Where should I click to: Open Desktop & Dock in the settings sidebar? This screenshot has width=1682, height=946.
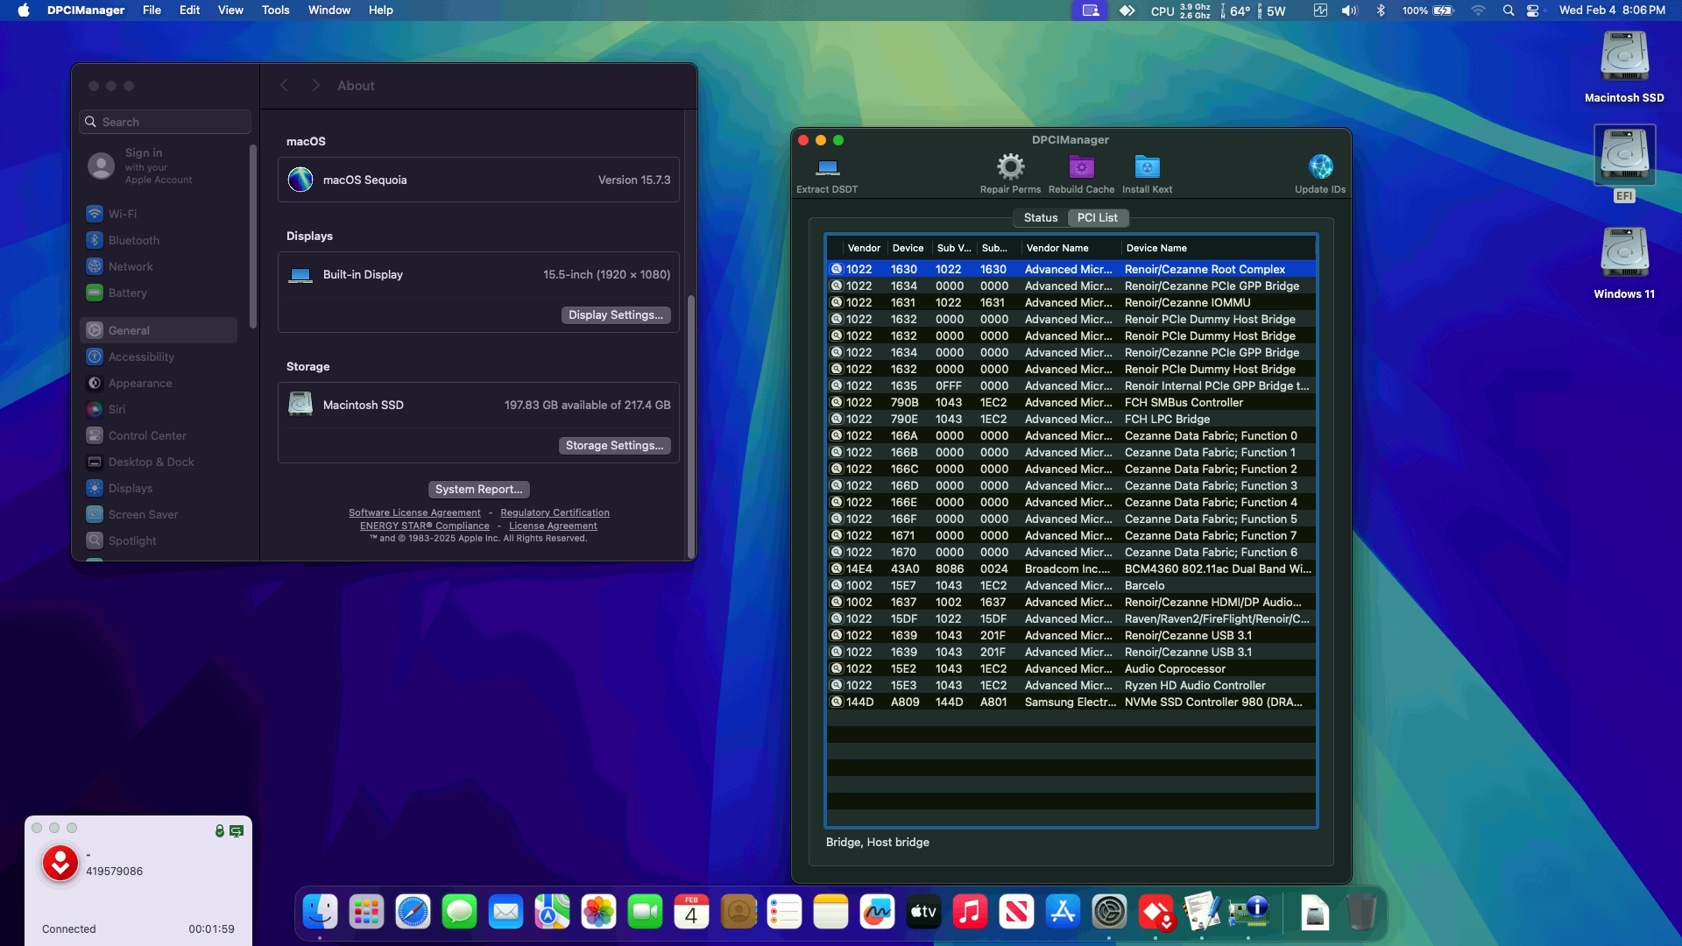tap(158, 462)
